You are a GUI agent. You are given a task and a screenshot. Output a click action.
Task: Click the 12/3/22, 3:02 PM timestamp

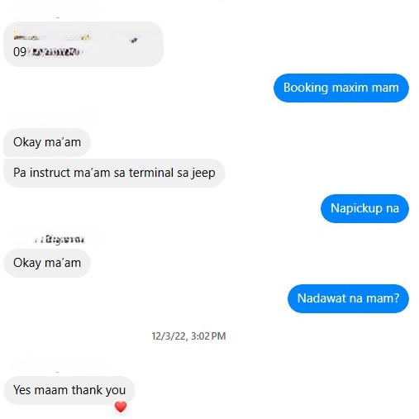(x=188, y=336)
